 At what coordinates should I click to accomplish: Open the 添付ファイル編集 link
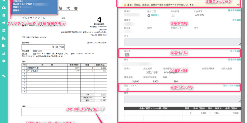(232, 86)
